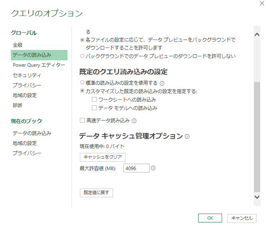
Task: Confirm settings with OK button
Action: tap(210, 218)
